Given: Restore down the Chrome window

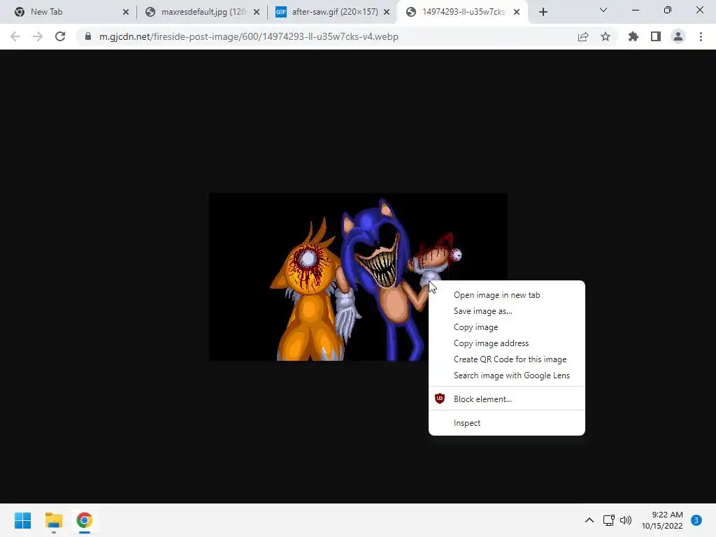Looking at the screenshot, I should pos(668,10).
